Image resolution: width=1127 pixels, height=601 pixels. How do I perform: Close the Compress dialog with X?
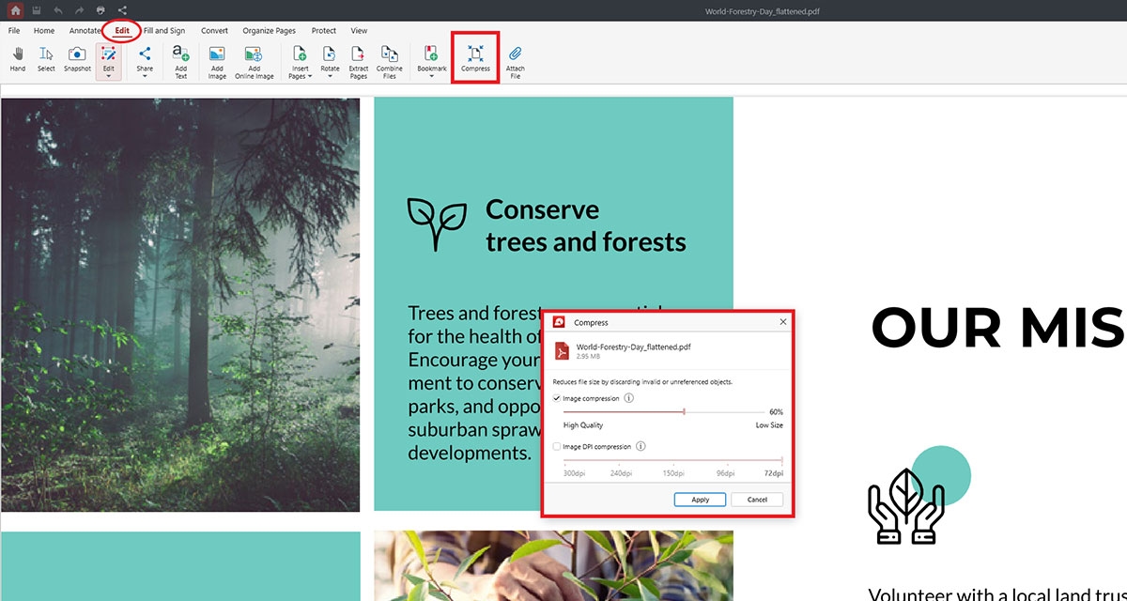coord(783,322)
